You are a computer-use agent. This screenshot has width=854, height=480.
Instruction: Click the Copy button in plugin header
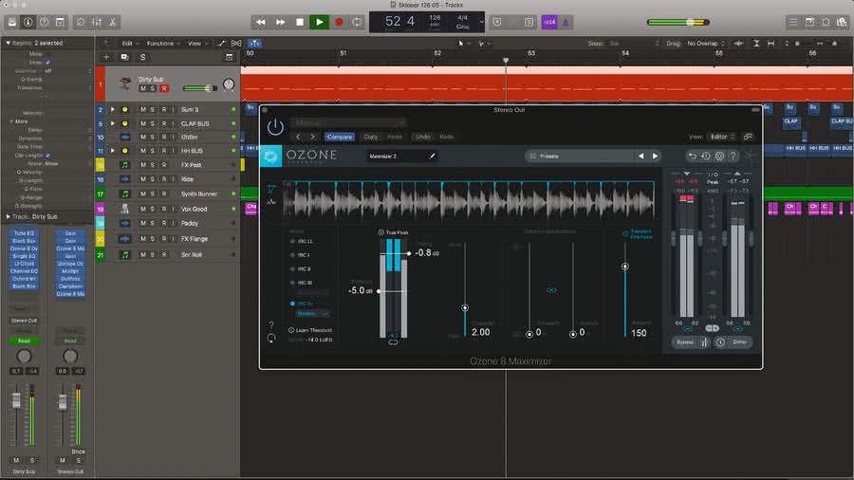click(371, 138)
